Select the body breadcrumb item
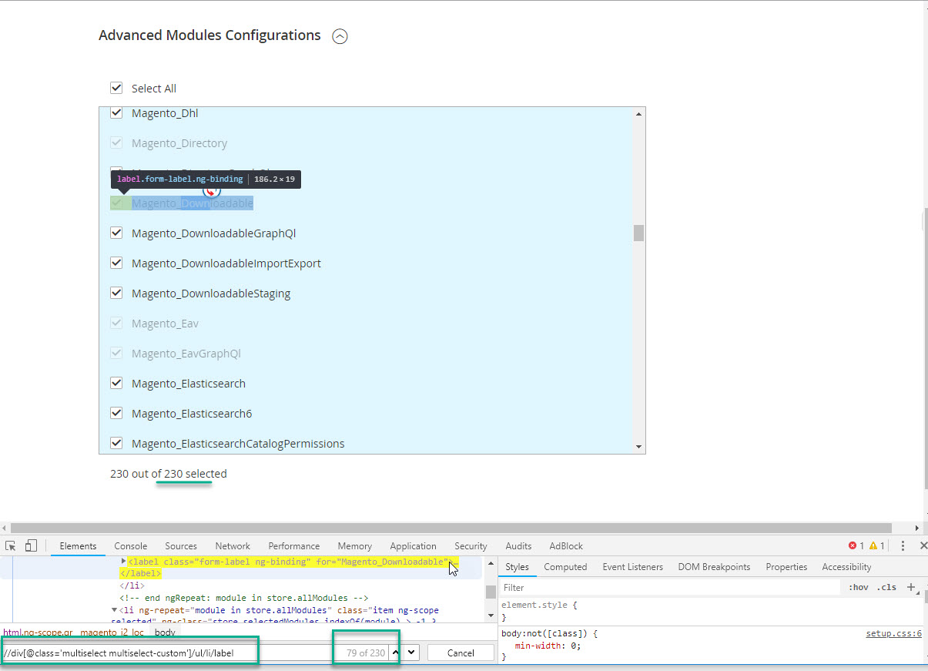 pos(165,632)
